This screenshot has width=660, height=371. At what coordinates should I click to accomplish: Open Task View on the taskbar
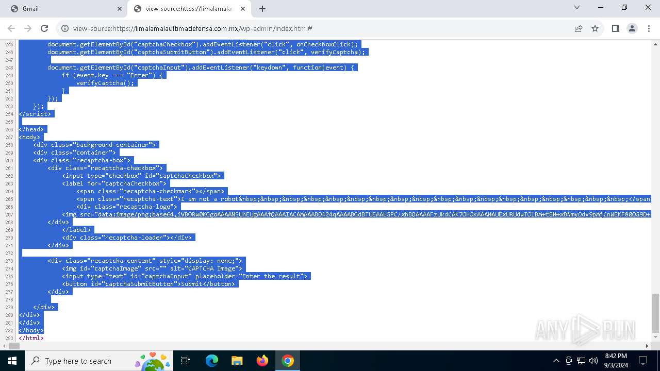(186, 361)
